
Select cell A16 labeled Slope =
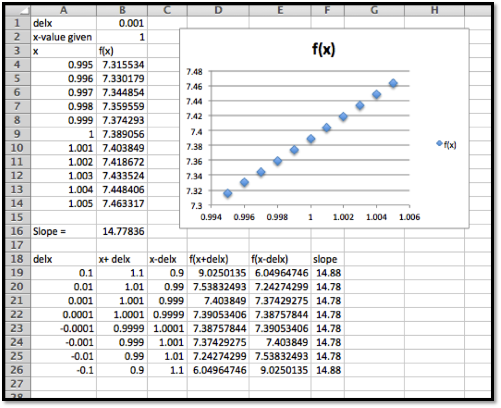[x=64, y=231]
